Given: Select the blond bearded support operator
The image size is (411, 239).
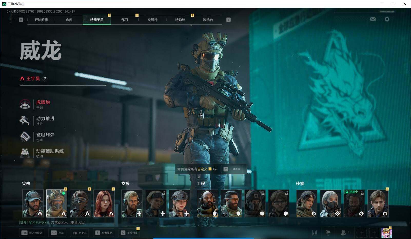Looking at the screenshot, I should (132, 203).
